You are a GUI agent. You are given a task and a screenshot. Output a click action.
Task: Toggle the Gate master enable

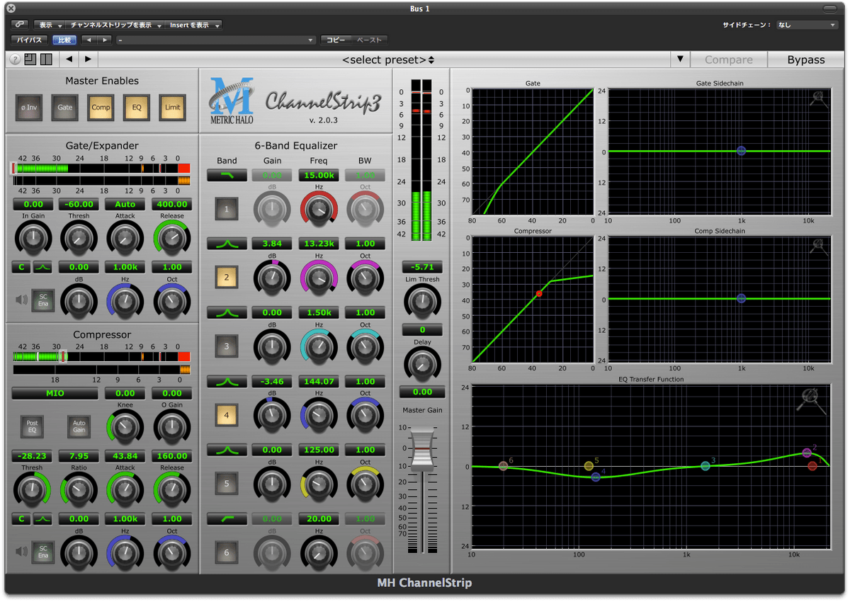(x=65, y=108)
